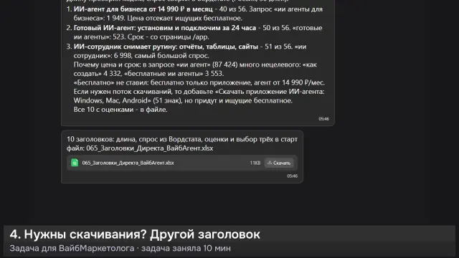Viewport: 459px width, 258px height.
Task: Click the heading «ИИ-сотрудник снимает рутину: отчёты, таблицы, сайты»
Action: click(166, 47)
